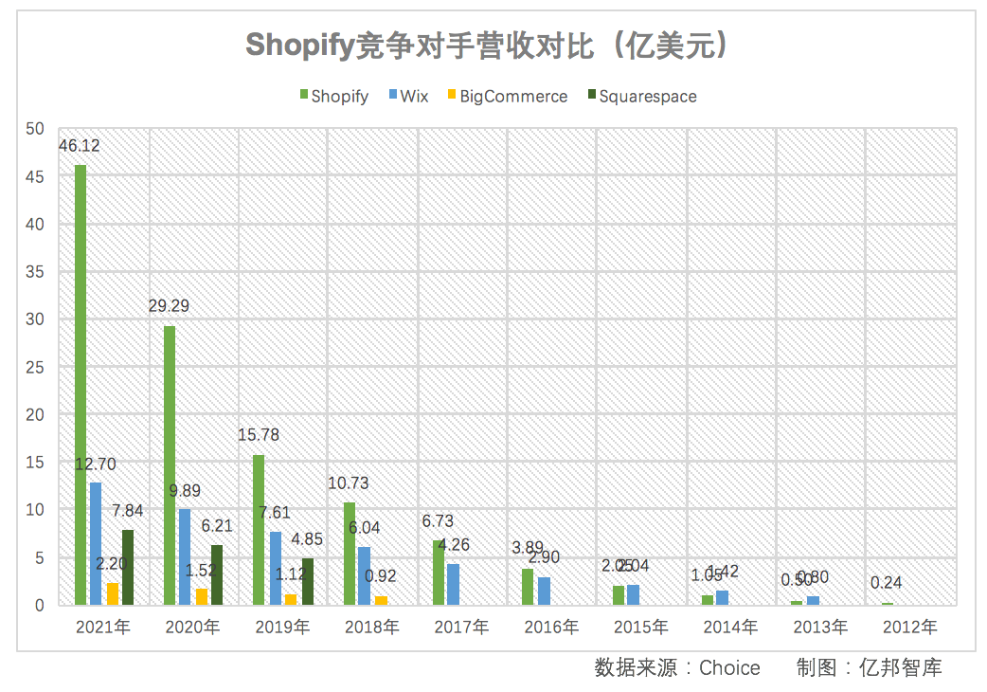Click the Shopify green legend swatch
The height and width of the screenshot is (692, 987).
pos(303,95)
